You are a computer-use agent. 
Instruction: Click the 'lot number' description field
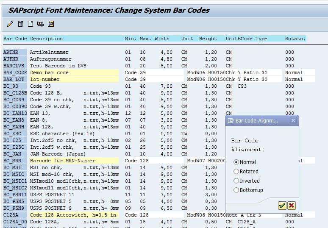(x=74, y=79)
